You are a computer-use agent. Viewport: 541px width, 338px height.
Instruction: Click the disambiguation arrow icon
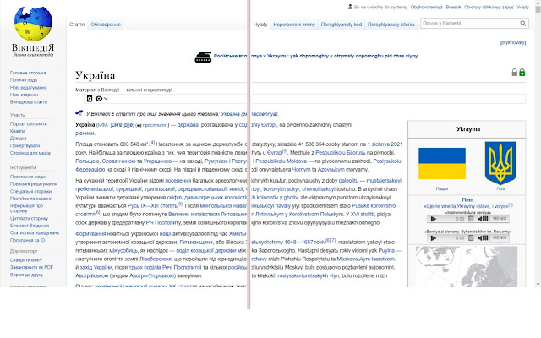[x=79, y=112]
